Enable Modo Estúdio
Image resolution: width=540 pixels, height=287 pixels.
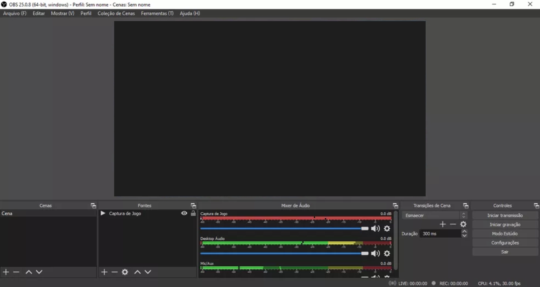(505, 233)
